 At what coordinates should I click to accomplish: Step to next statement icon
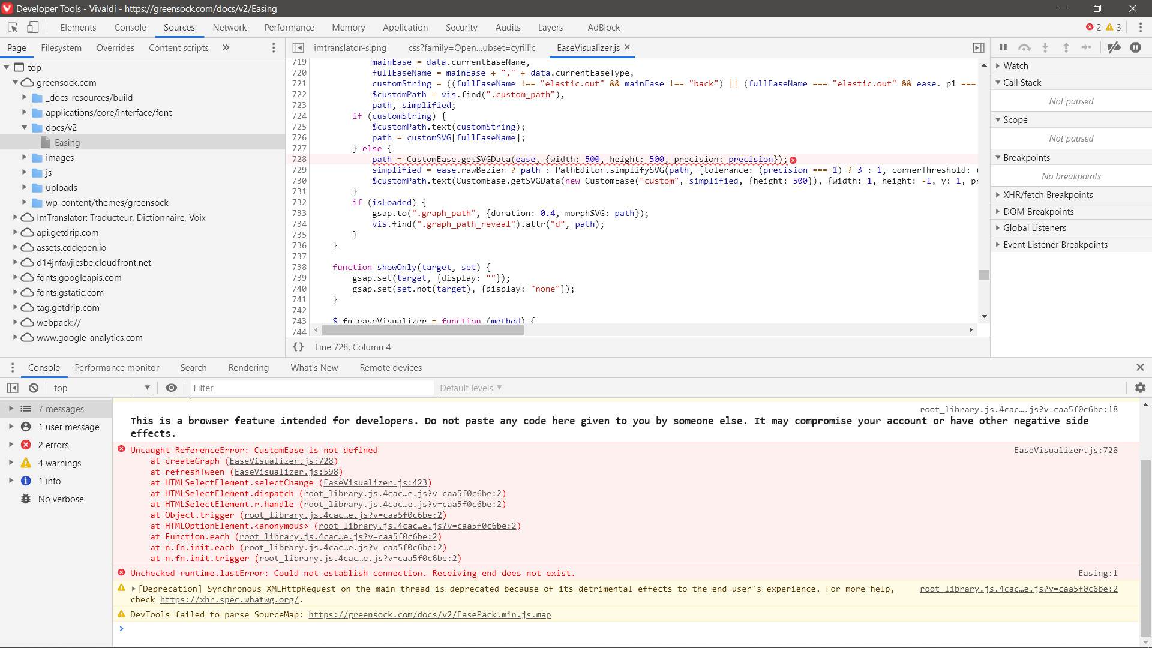tap(1087, 47)
